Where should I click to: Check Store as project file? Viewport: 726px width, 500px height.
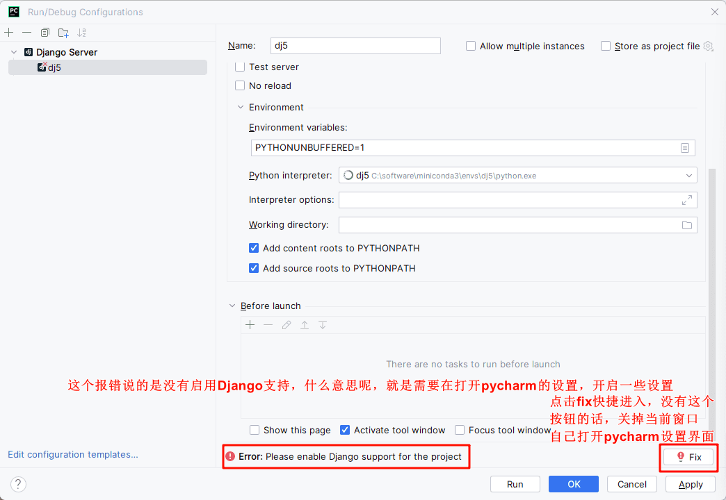(x=605, y=46)
